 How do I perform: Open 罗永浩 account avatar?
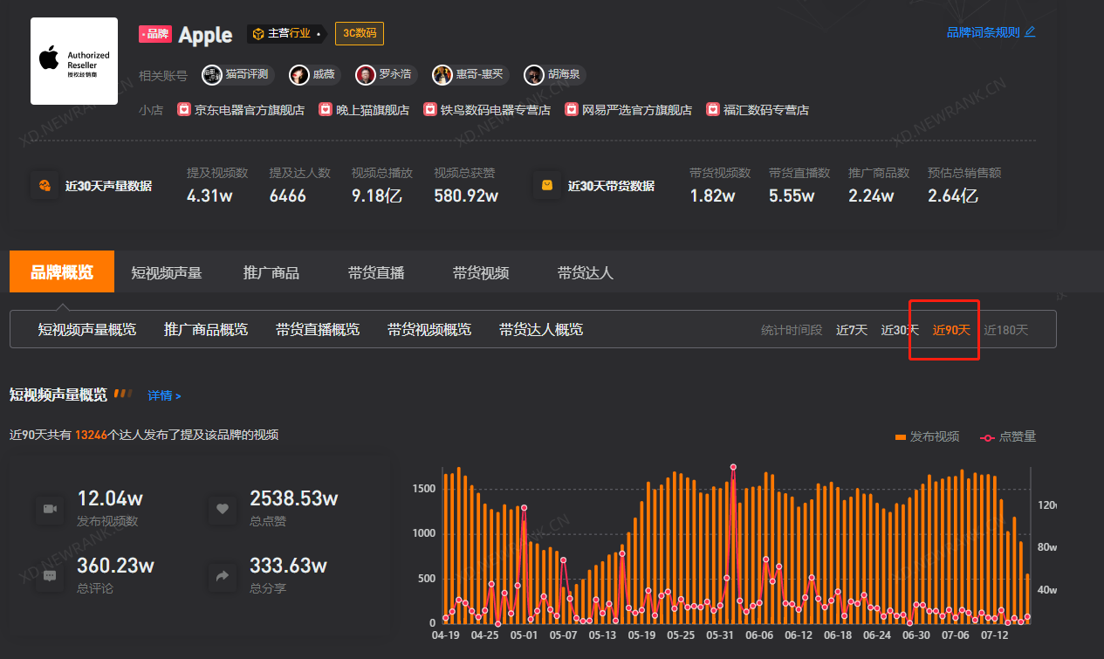click(366, 74)
